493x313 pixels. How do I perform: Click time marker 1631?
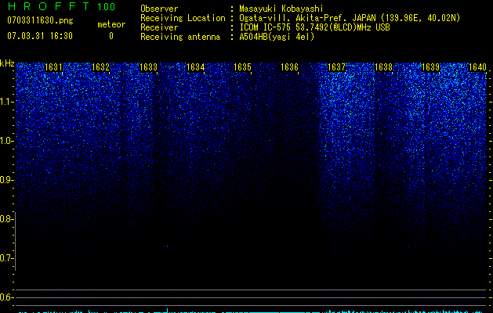[53, 67]
